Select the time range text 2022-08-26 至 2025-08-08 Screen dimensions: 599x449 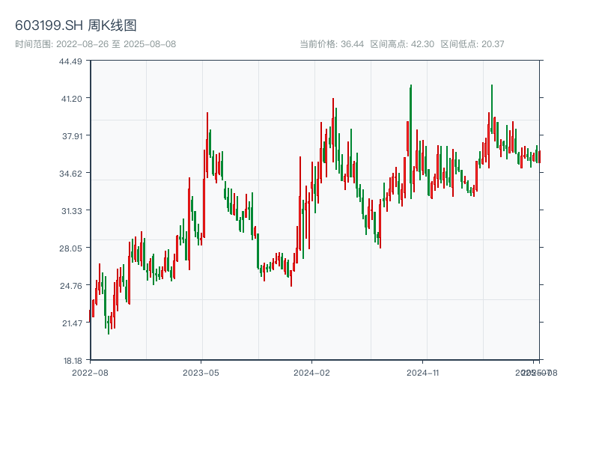116,44
